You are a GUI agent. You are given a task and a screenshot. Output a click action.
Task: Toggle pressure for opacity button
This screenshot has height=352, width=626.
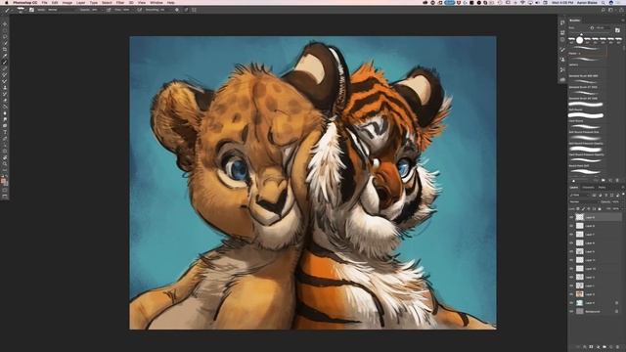pyautogui.click(x=109, y=10)
